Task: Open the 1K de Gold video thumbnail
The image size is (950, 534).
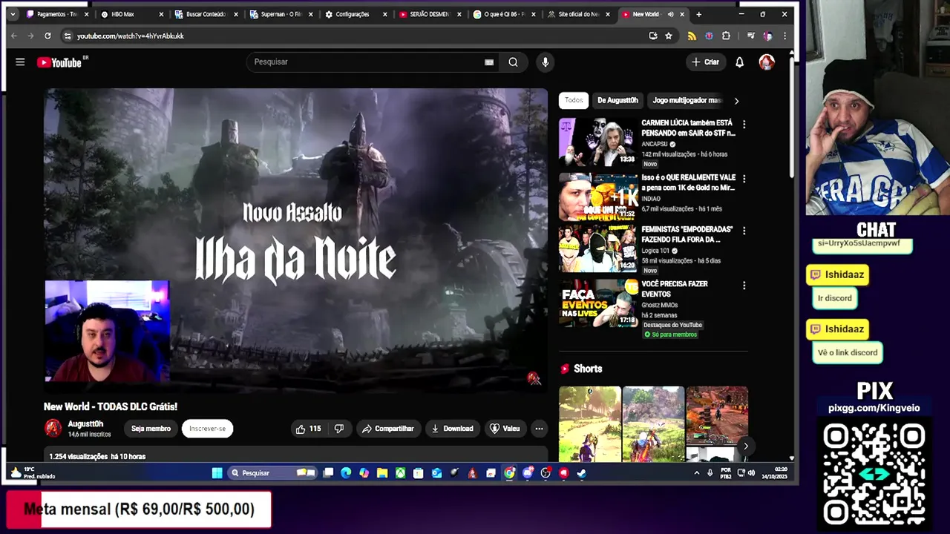Action: pos(597,197)
